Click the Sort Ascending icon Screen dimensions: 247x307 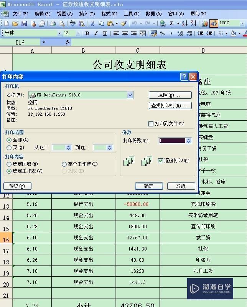click(x=184, y=24)
